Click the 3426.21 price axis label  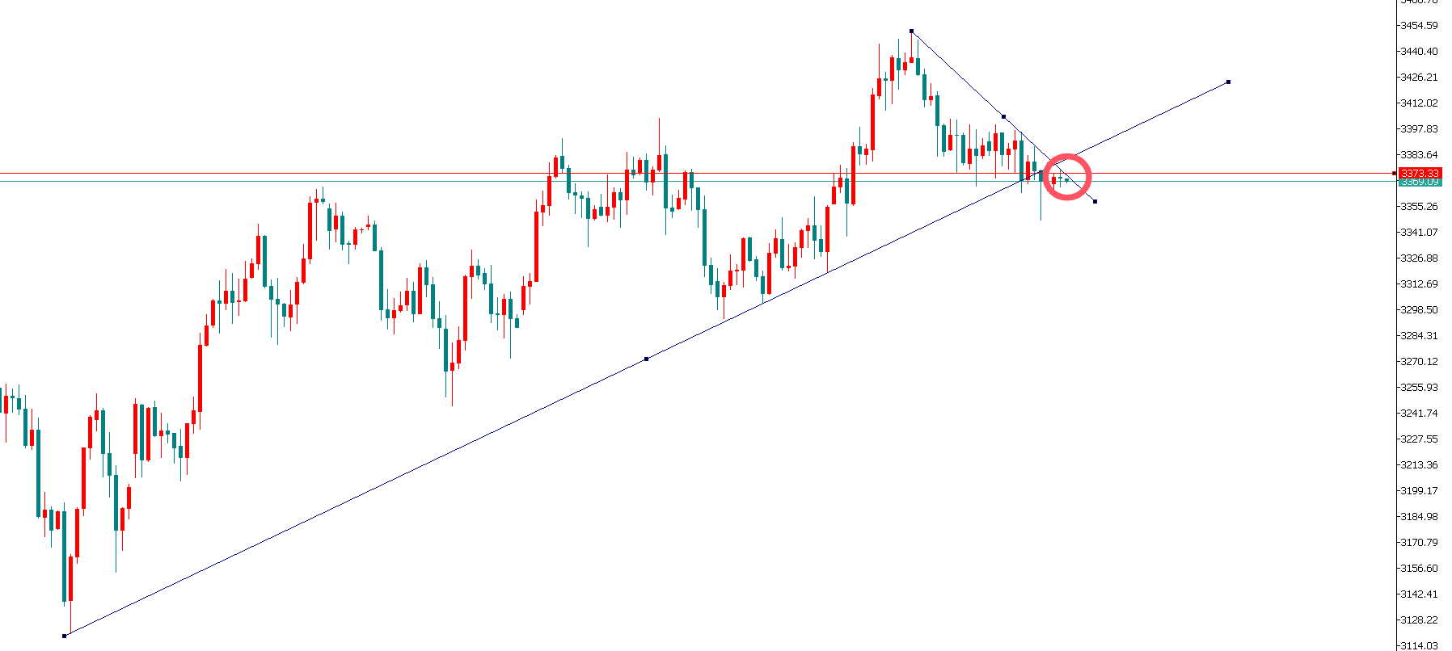pyautogui.click(x=1419, y=78)
